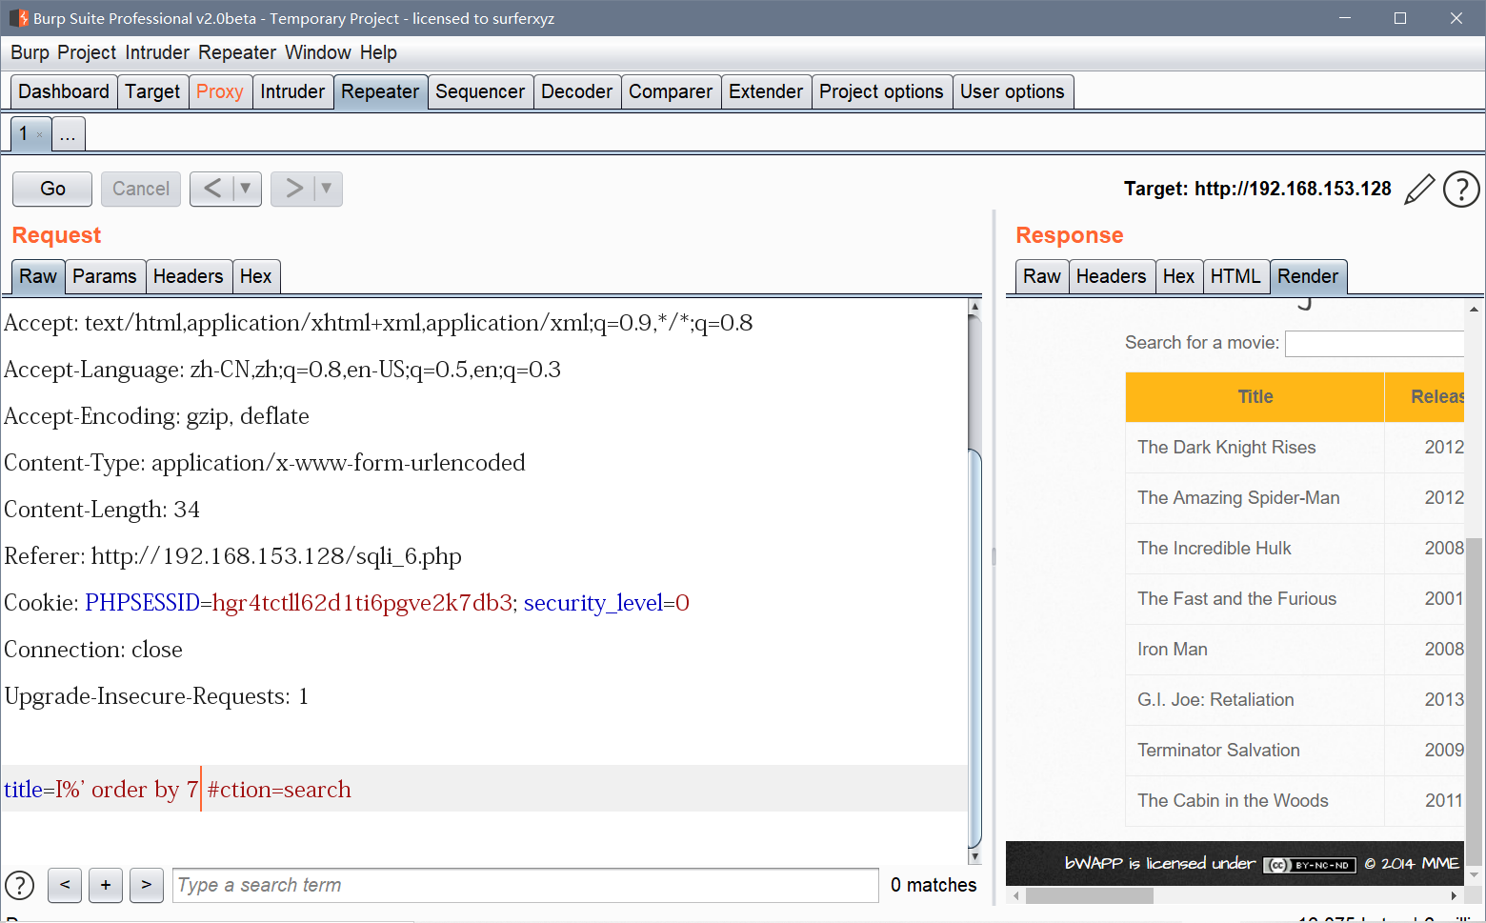This screenshot has height=923, width=1486.
Task: Click Iron Man movie title
Action: pyautogui.click(x=1173, y=650)
